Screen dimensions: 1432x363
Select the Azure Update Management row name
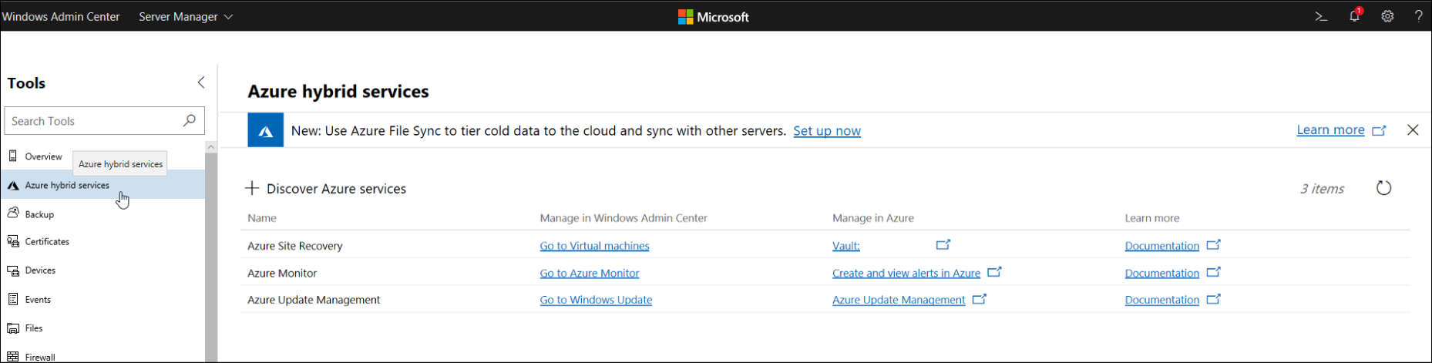[314, 300]
